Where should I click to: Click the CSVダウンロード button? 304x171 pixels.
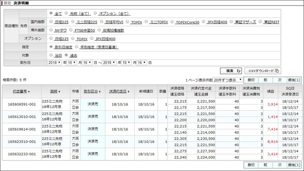click(x=263, y=71)
